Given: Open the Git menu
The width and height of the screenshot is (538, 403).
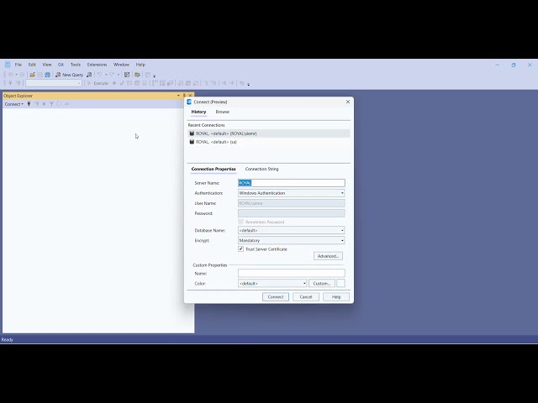Looking at the screenshot, I should coord(61,65).
